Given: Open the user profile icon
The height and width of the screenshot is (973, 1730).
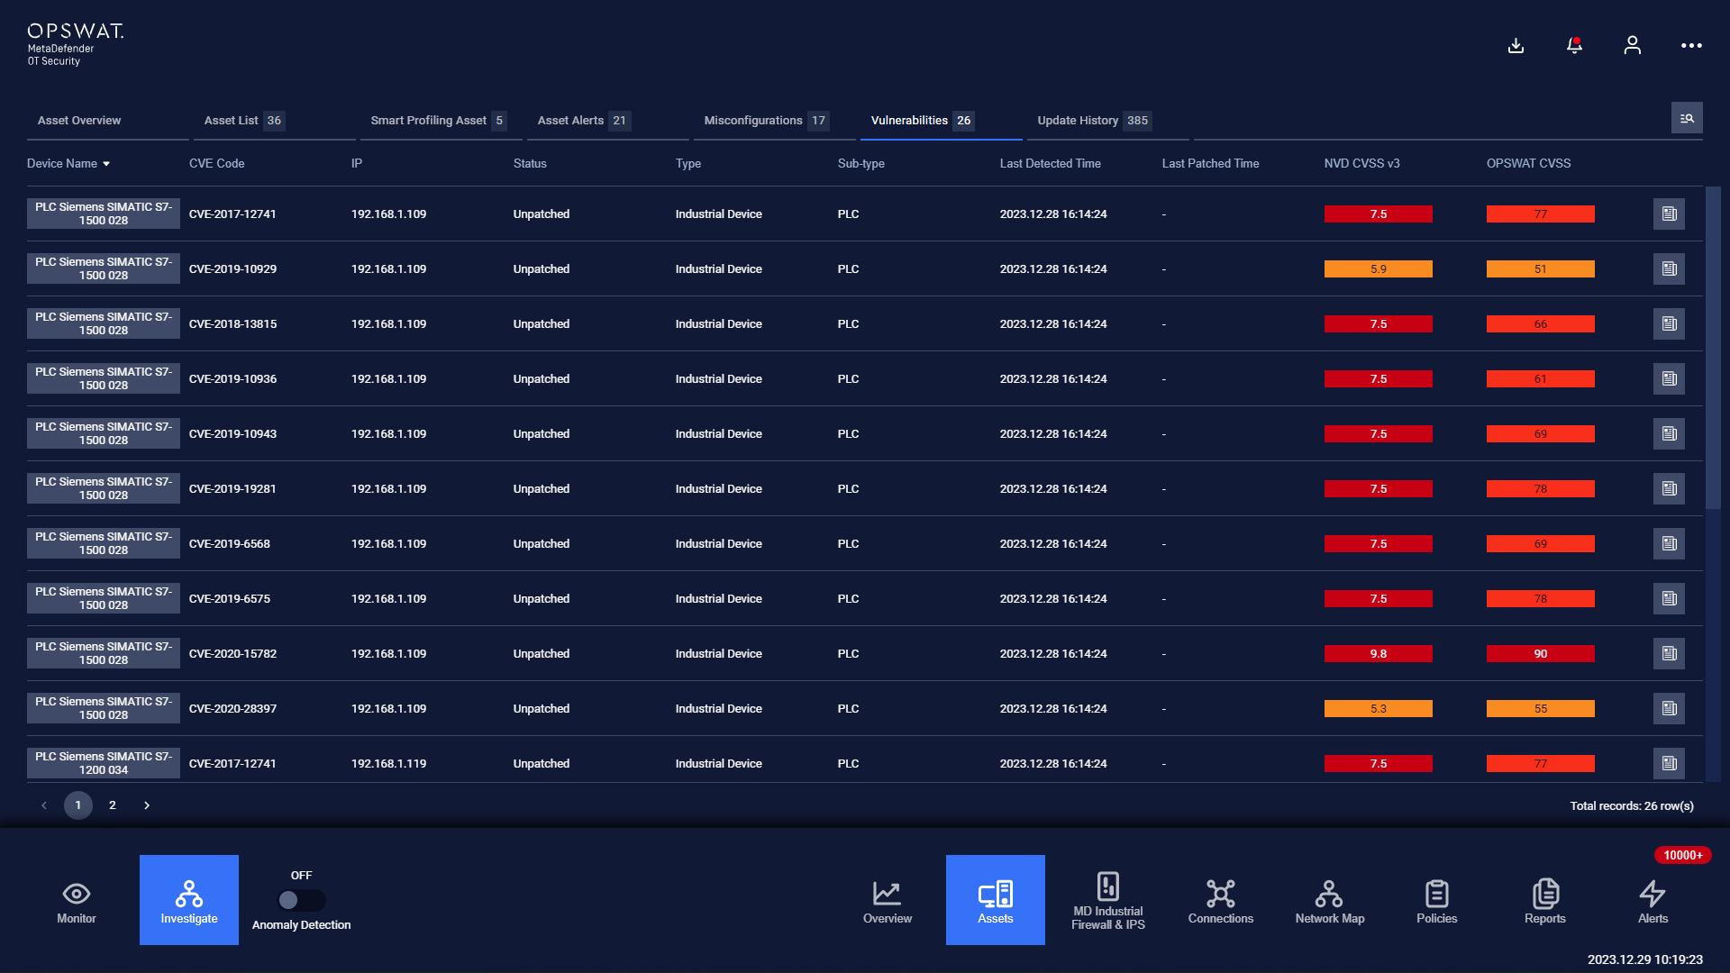Looking at the screenshot, I should point(1632,45).
